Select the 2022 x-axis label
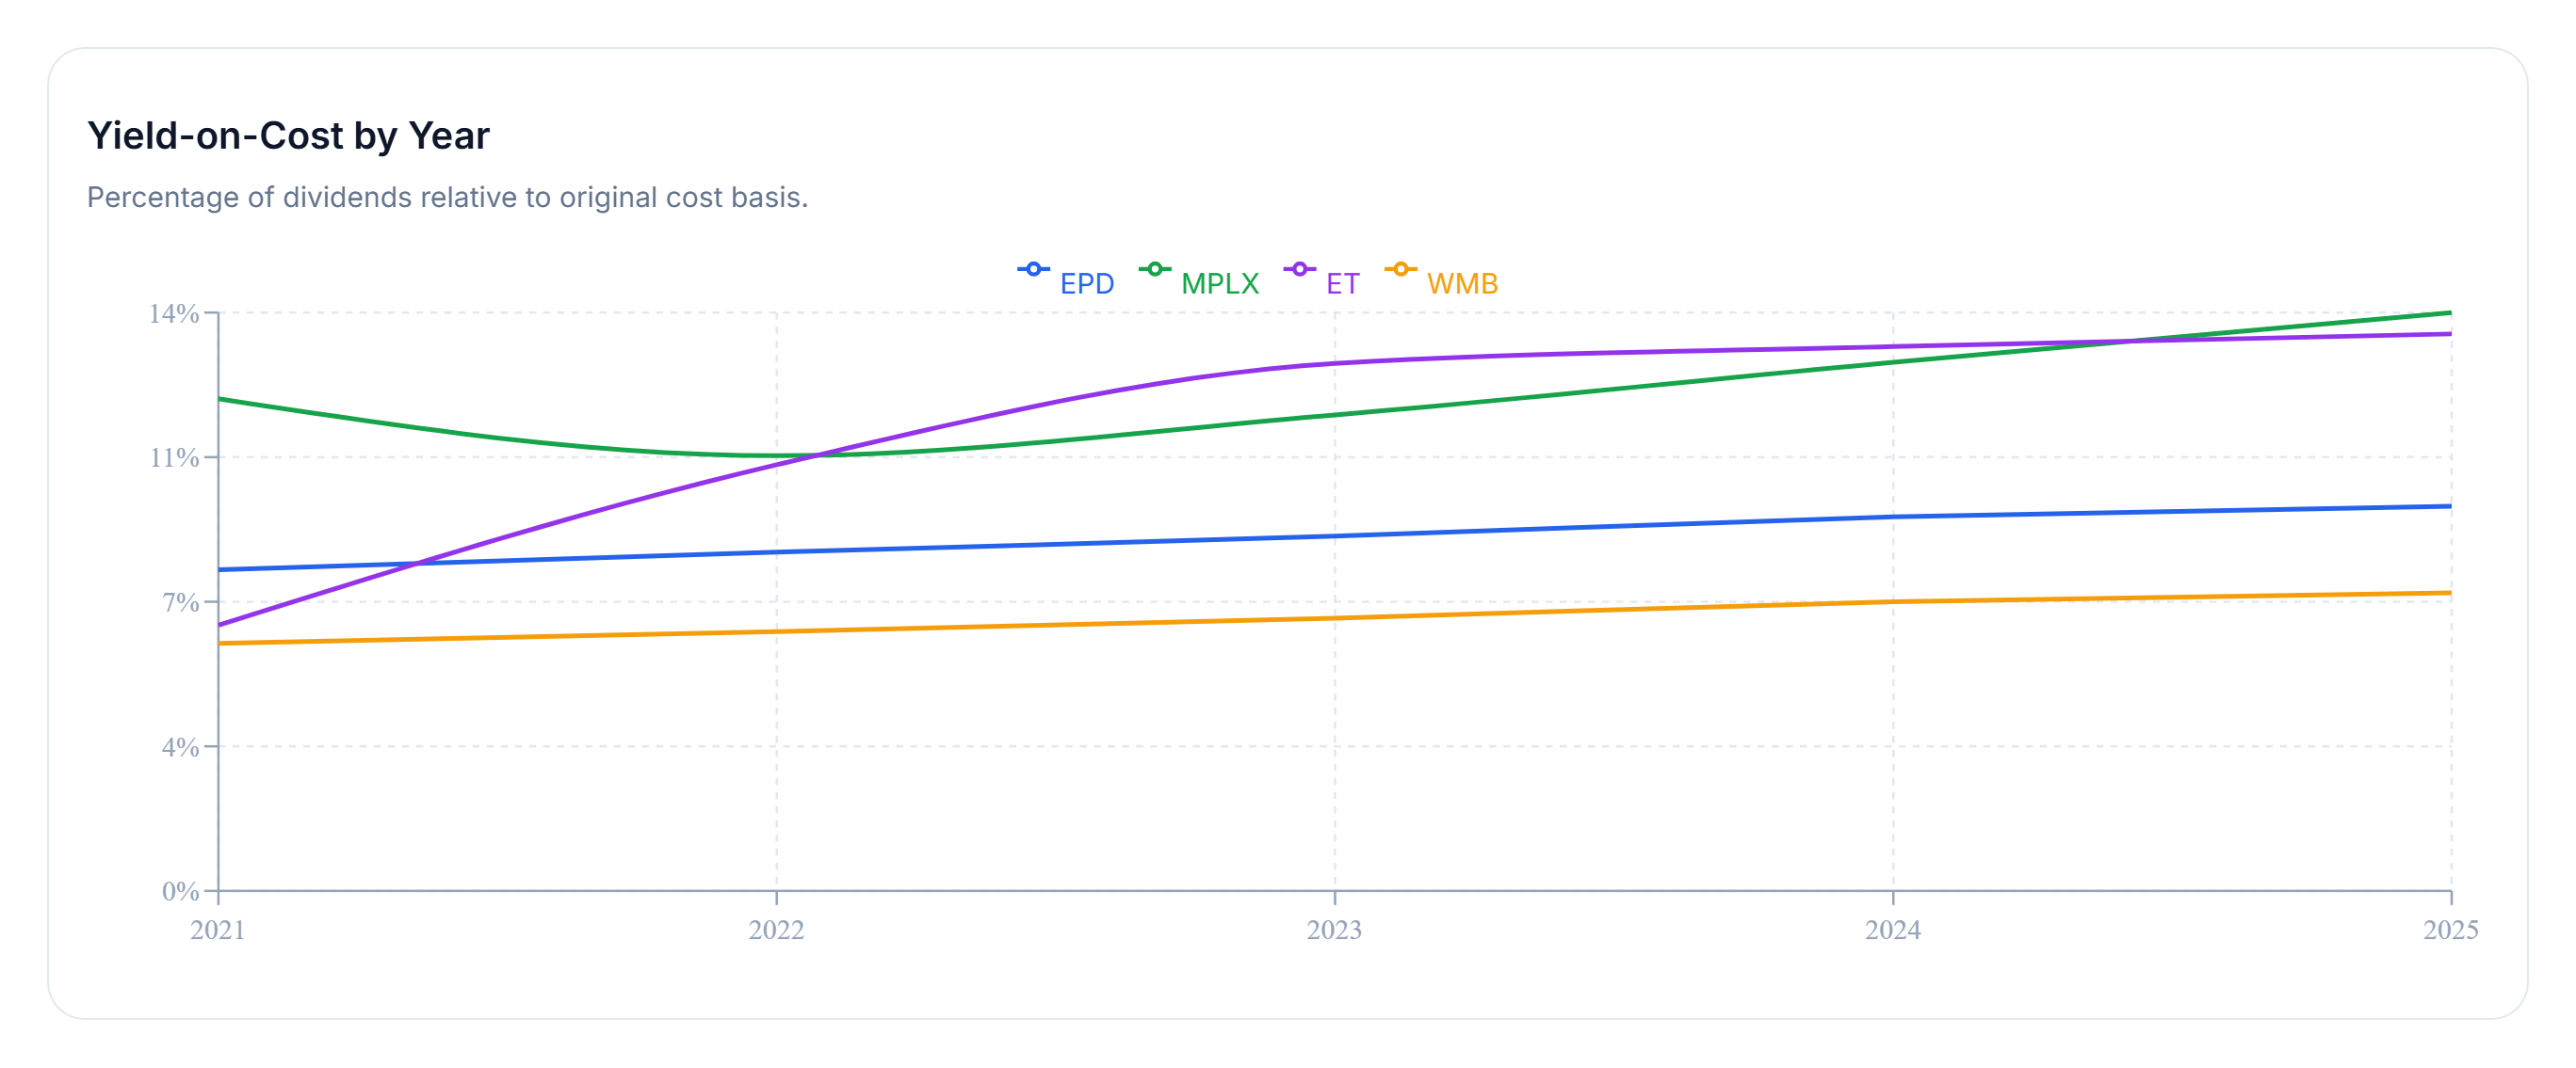The image size is (2576, 1068). [776, 930]
